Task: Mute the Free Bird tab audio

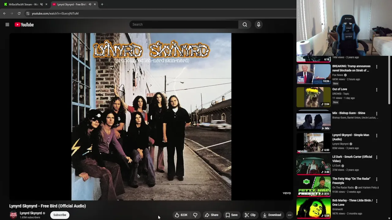Action: [90, 4]
